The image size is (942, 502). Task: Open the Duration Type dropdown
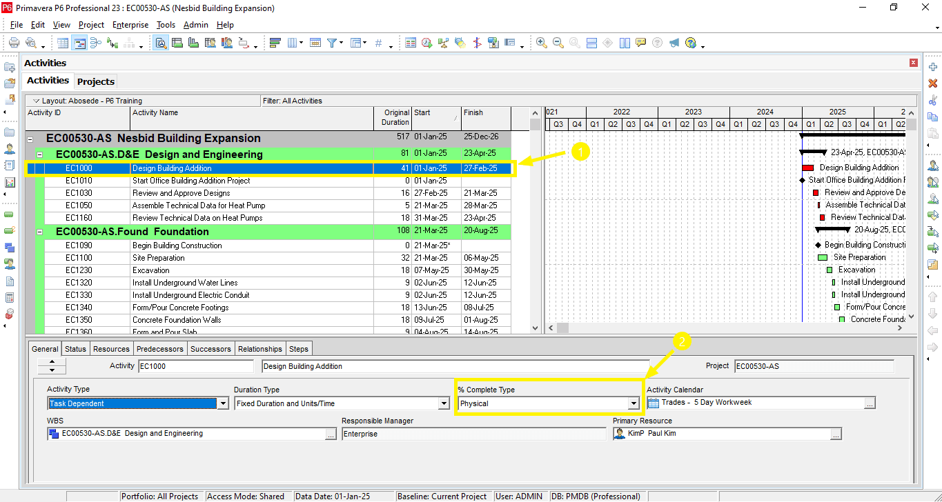click(444, 404)
